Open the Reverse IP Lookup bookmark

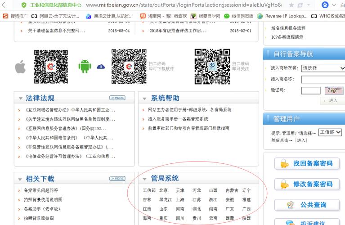(282, 16)
